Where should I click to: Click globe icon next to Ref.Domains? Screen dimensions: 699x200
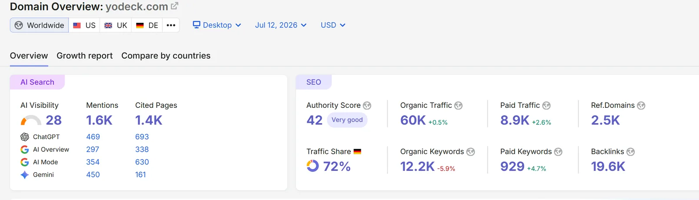click(641, 106)
